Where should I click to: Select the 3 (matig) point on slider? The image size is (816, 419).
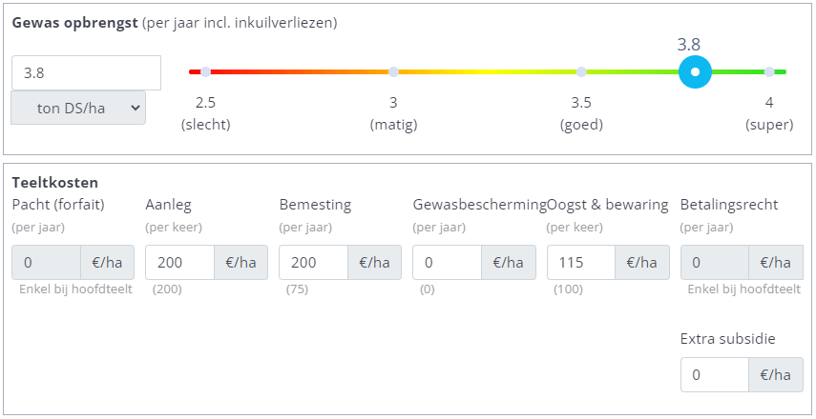tap(393, 72)
